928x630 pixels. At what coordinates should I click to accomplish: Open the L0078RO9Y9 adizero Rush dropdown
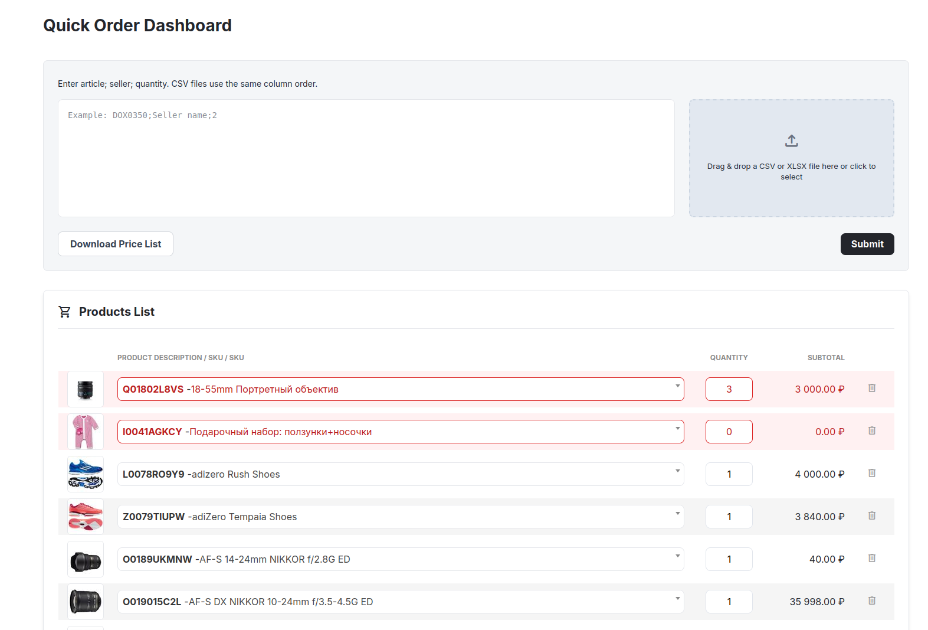tap(401, 474)
